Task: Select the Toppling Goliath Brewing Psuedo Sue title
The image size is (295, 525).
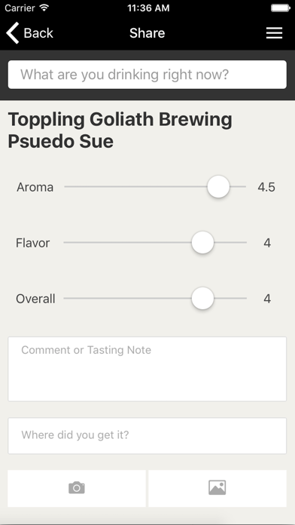Action: pos(120,130)
